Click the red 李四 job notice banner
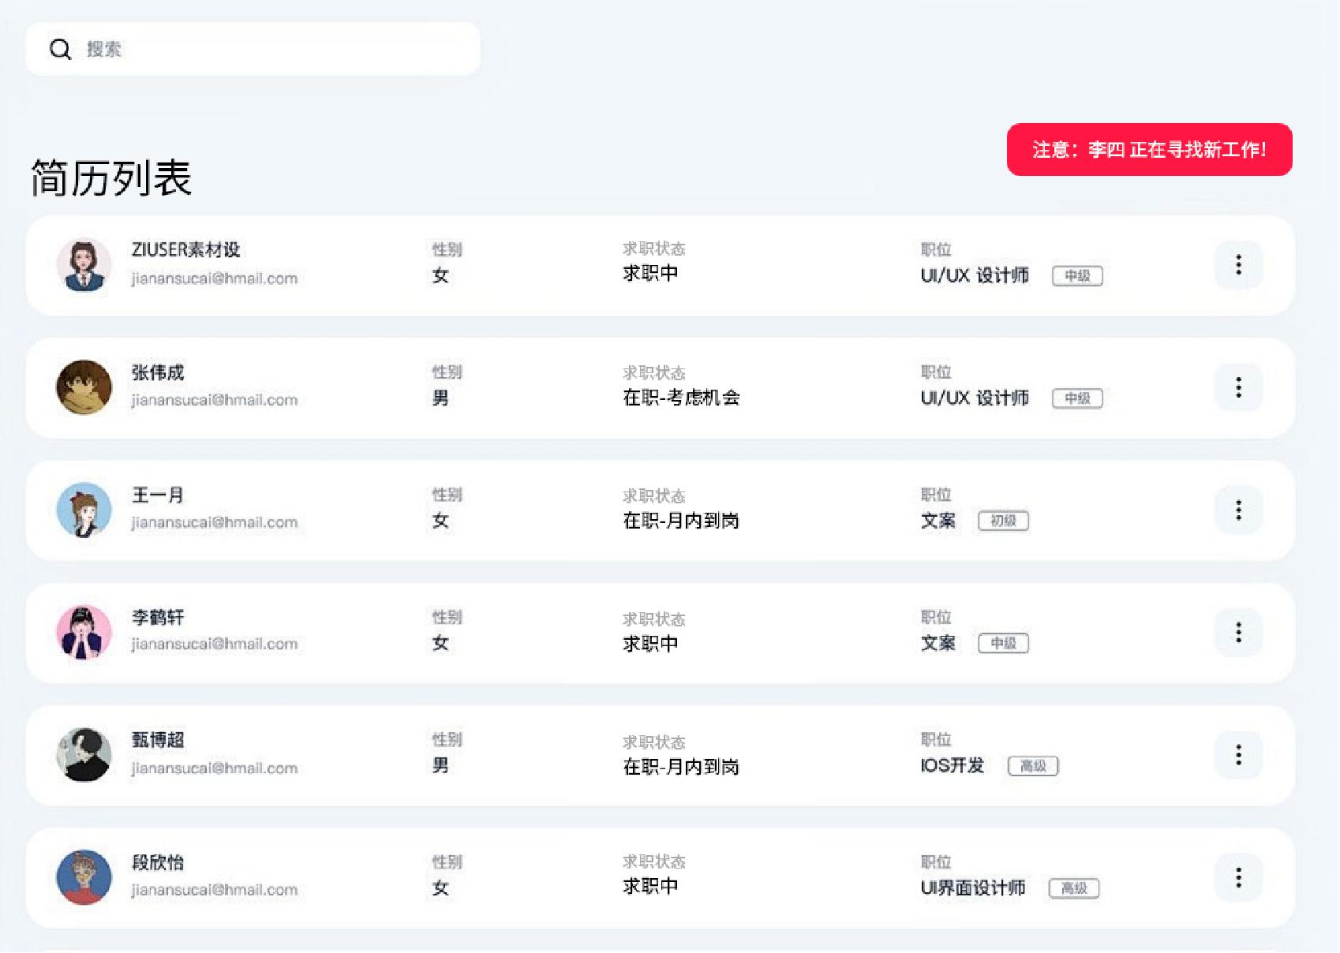 (x=1149, y=150)
